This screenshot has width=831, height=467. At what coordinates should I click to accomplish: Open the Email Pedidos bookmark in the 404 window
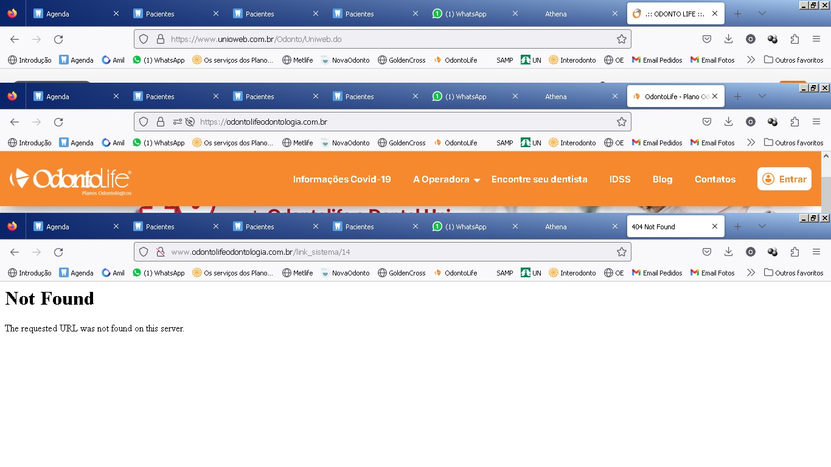pyautogui.click(x=656, y=273)
